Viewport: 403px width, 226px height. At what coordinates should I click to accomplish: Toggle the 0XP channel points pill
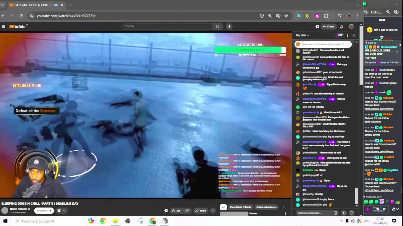pyautogui.click(x=339, y=35)
